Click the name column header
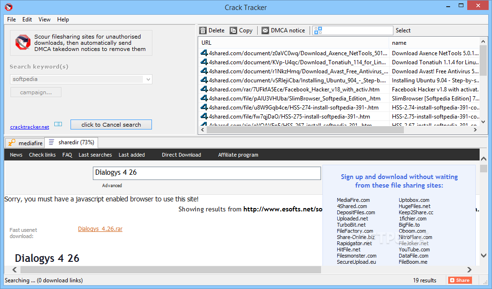 tap(434, 43)
